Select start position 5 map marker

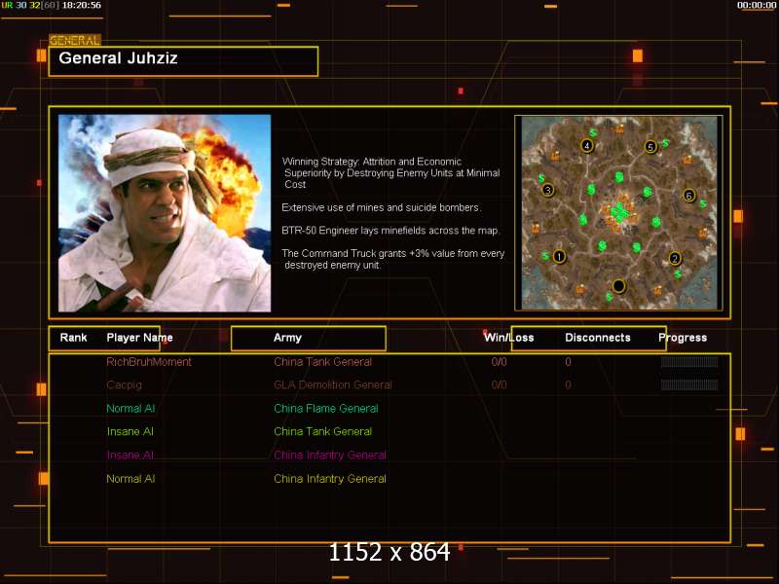[x=650, y=147]
